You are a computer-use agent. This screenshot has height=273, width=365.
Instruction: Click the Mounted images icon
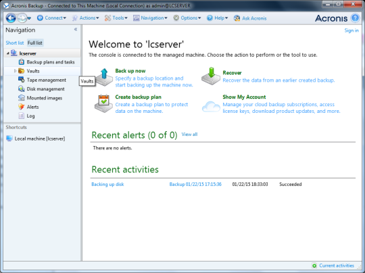click(x=22, y=98)
